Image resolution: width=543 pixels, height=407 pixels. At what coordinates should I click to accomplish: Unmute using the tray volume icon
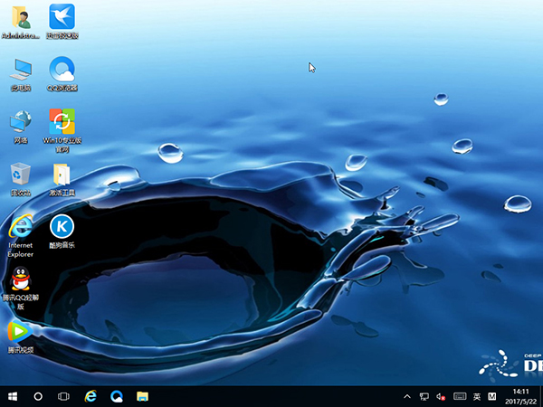tap(441, 396)
